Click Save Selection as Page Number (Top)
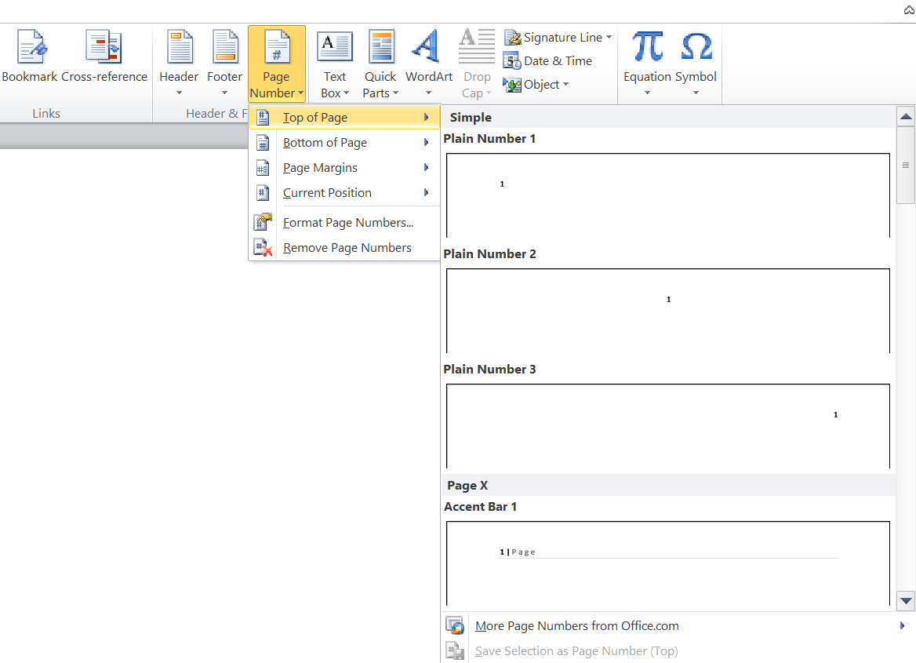The width and height of the screenshot is (916, 663). coord(576,650)
